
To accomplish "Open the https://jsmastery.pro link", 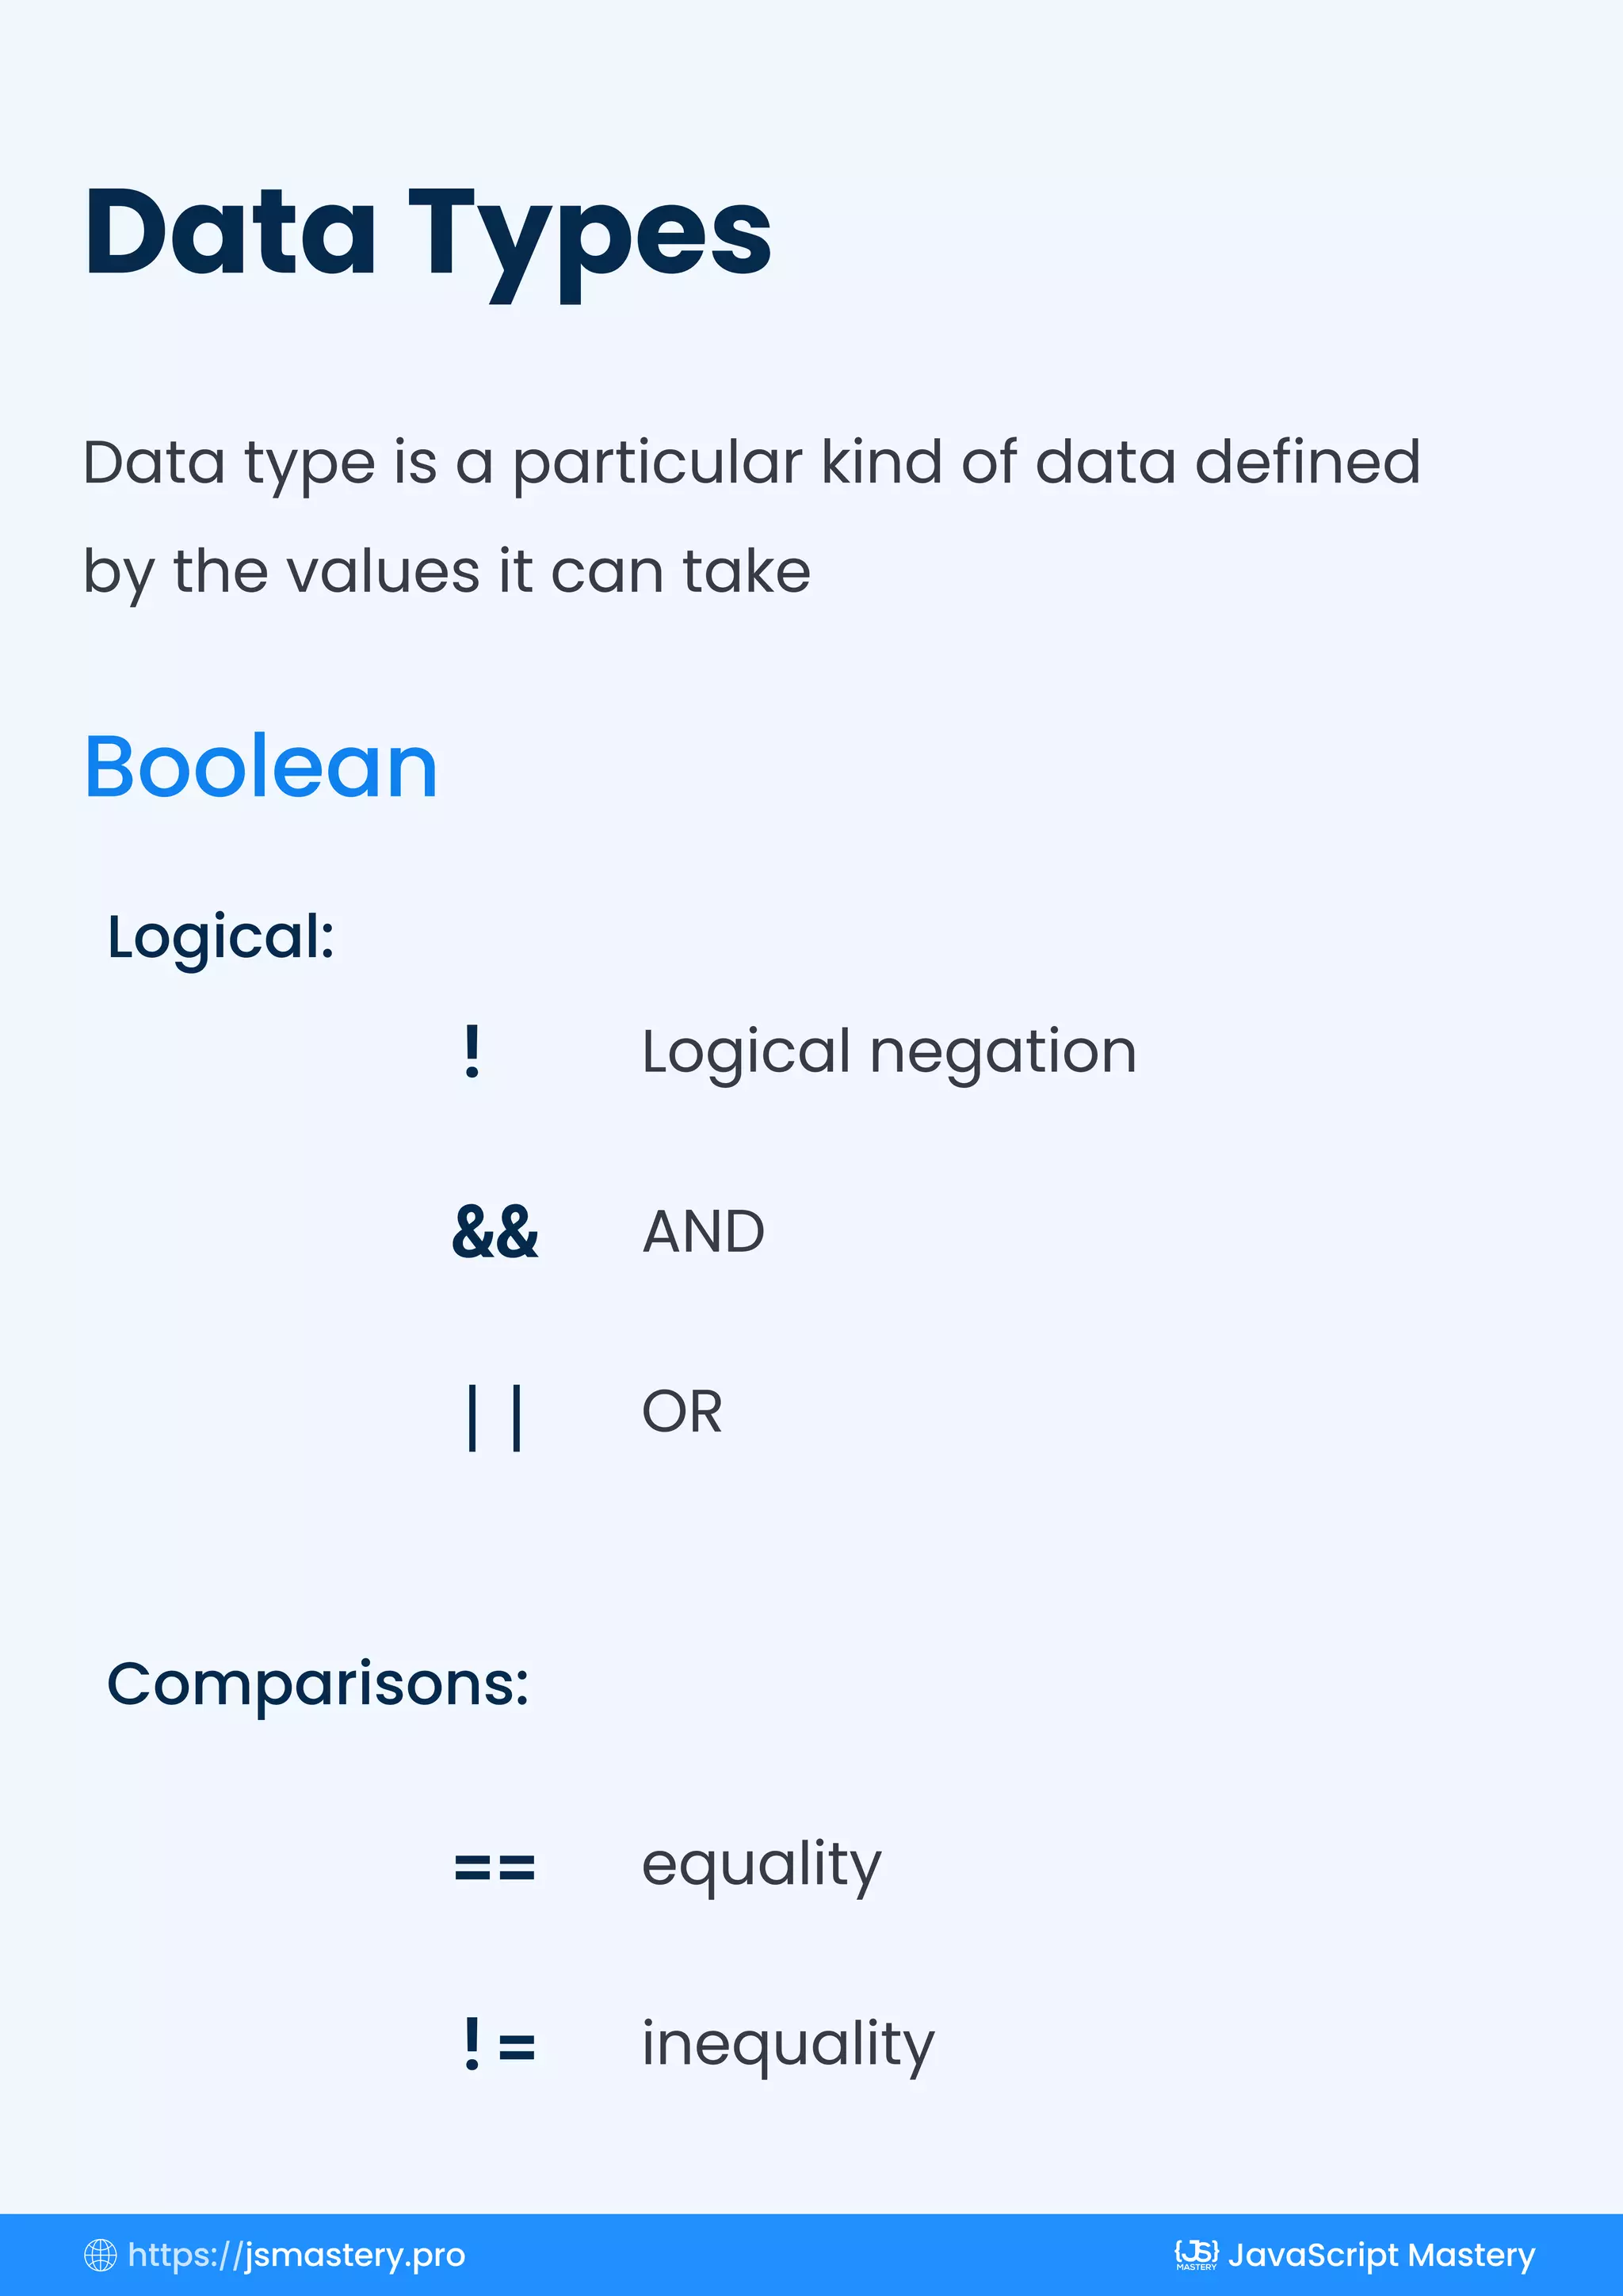I will pos(296,2255).
